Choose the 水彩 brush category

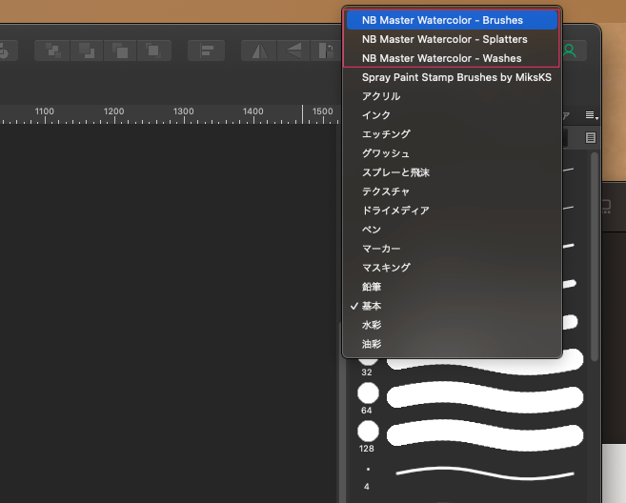point(372,325)
